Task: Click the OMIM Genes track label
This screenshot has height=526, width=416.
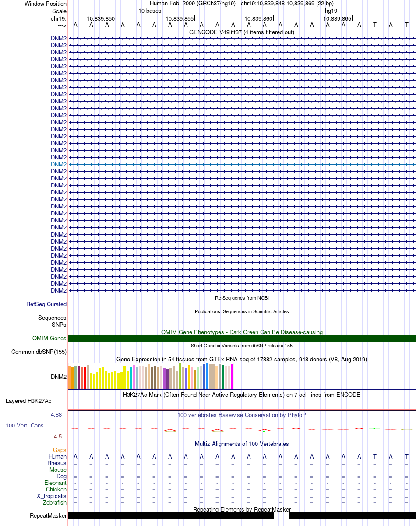Action: [49, 338]
